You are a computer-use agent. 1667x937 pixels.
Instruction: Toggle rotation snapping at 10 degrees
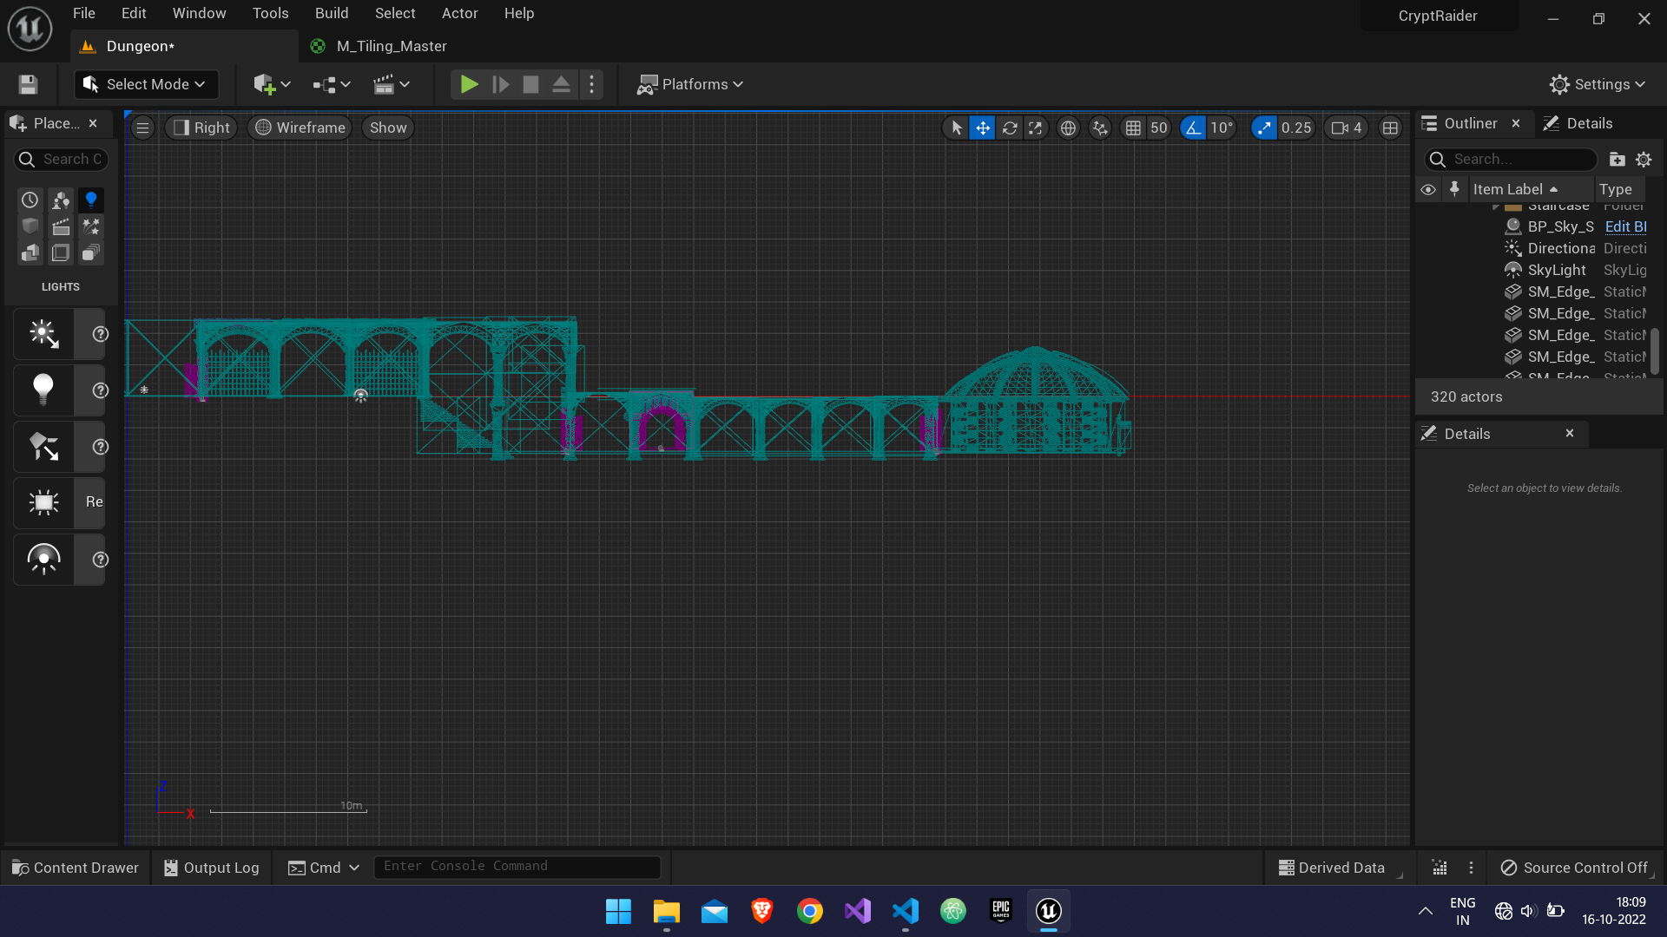[1195, 128]
